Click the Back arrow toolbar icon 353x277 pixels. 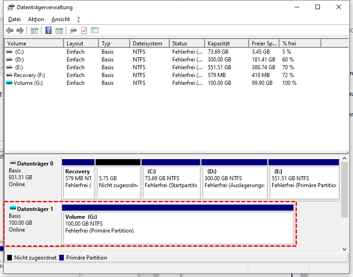[10, 30]
